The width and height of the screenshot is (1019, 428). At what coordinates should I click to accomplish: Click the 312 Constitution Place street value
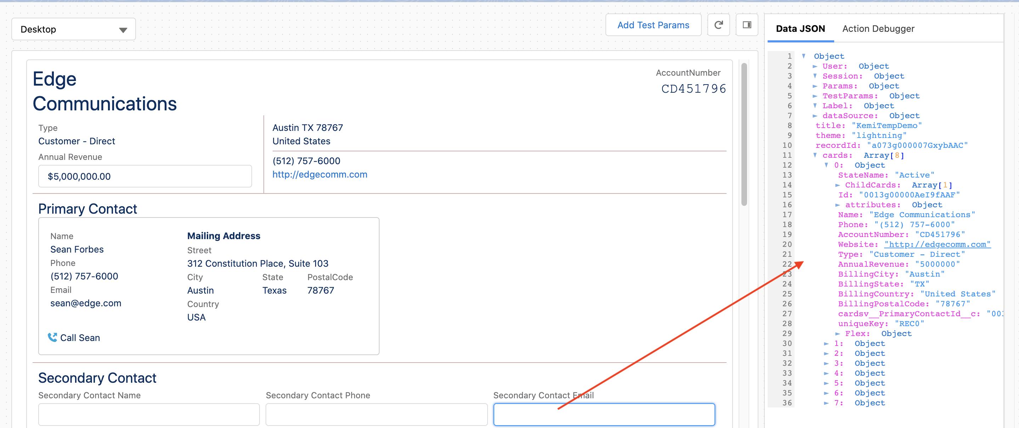[x=258, y=263]
